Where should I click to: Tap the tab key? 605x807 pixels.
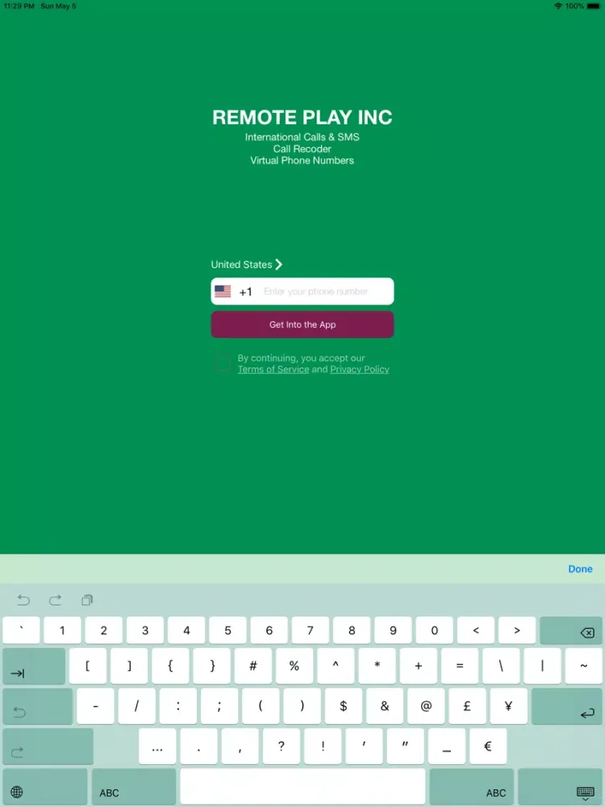34,667
